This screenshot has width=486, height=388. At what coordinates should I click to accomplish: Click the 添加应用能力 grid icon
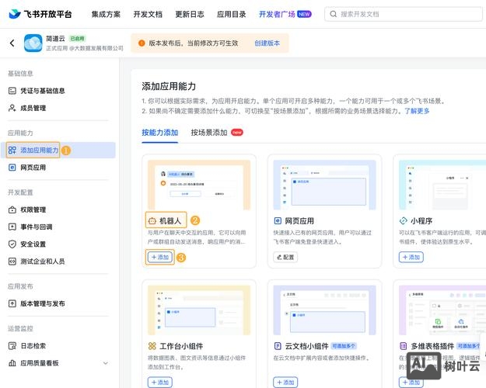click(12, 150)
